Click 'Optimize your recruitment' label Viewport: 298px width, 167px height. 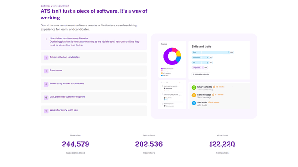point(55,6)
